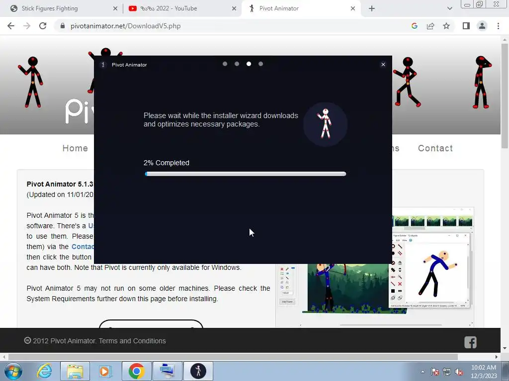
Task: Open the Home page link
Action: (75, 148)
